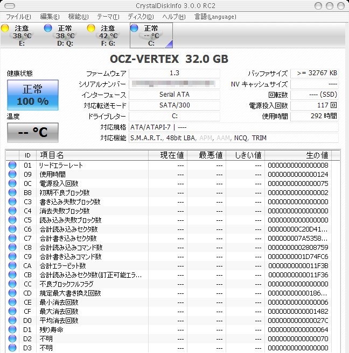Click the power-on count field 117 回
This screenshot has height=353, width=349.
tap(315, 105)
